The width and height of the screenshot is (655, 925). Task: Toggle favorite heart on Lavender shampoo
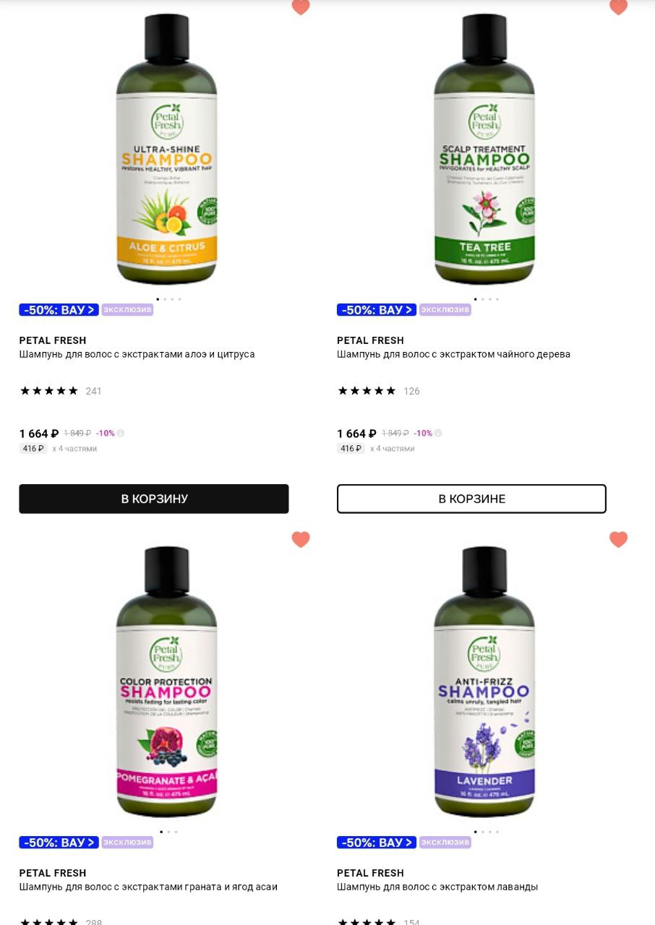point(618,539)
